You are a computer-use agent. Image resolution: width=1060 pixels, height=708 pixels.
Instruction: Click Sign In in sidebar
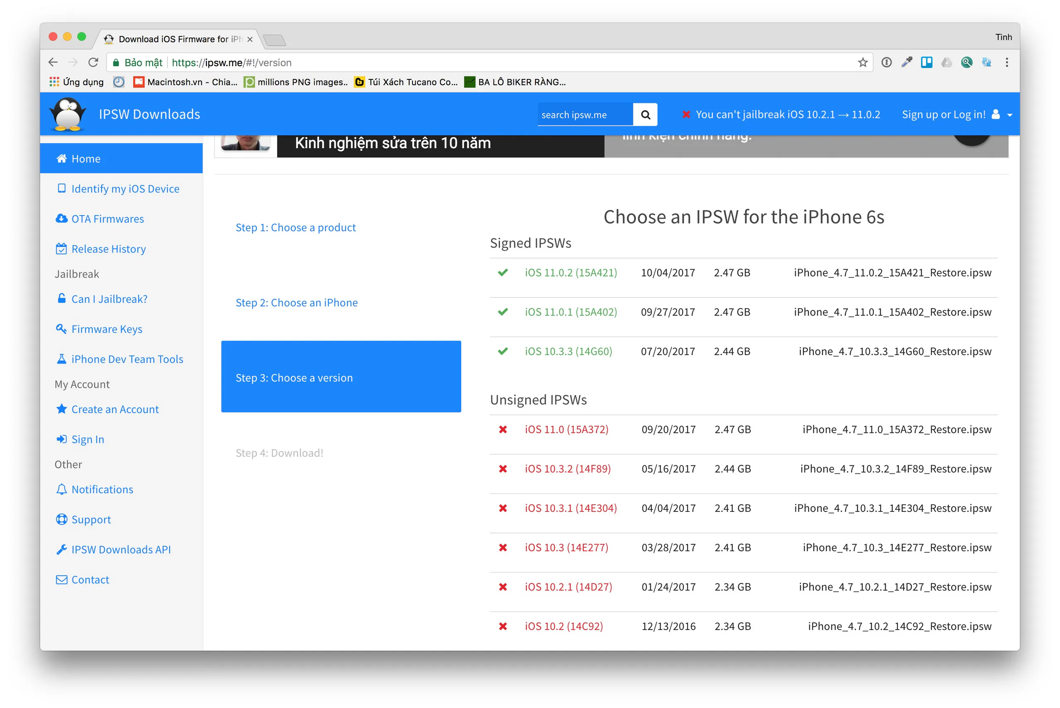click(80, 439)
